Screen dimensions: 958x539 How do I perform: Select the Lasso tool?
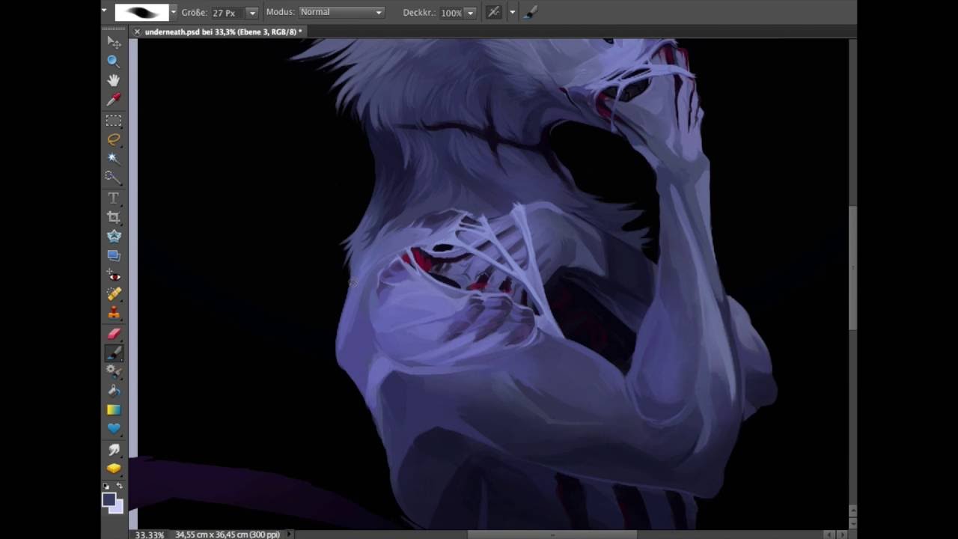113,139
